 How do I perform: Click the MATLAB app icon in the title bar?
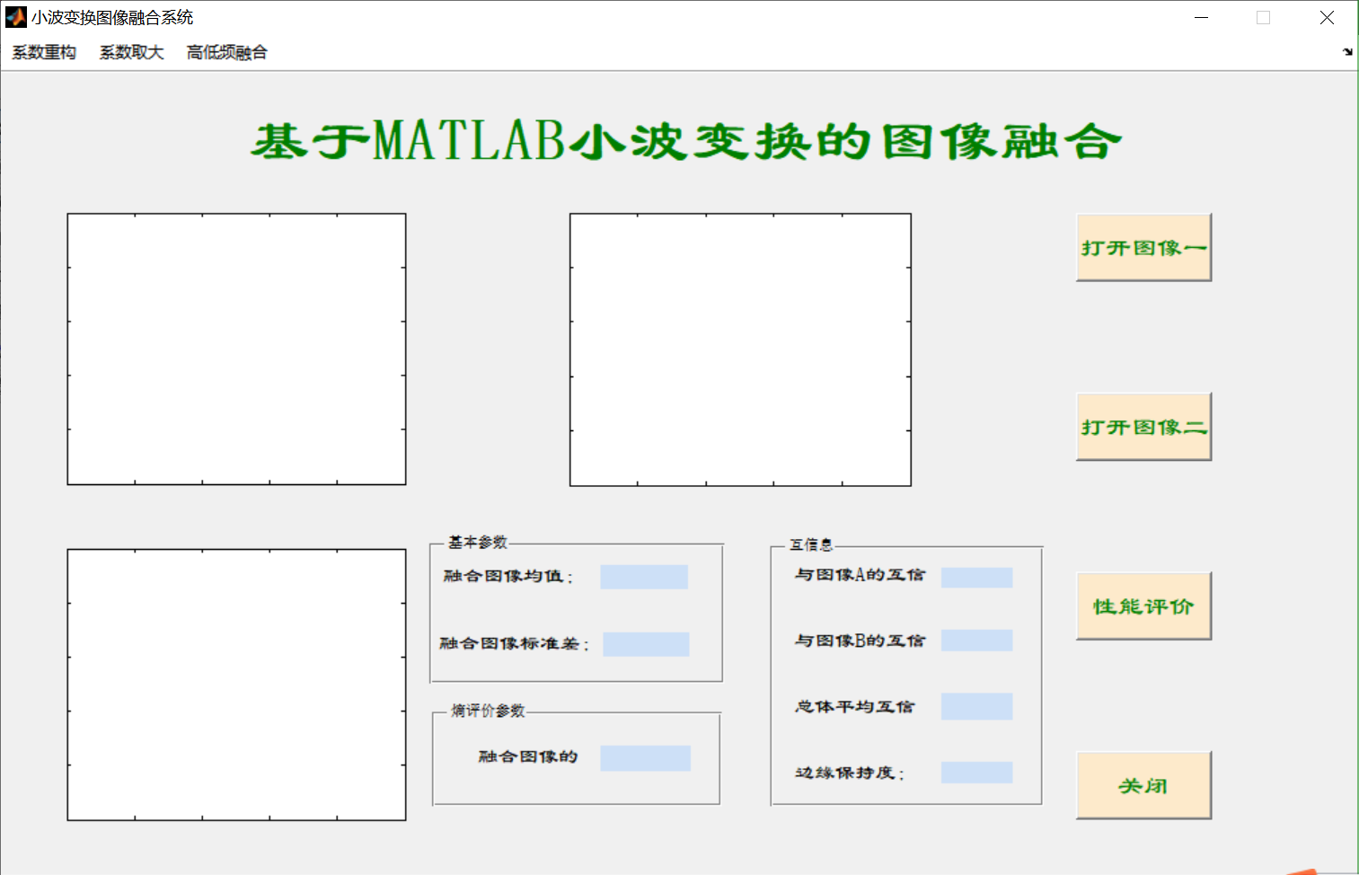[14, 17]
